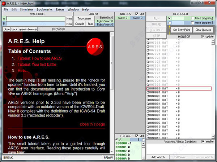Screen dimensions: 217x162
Task: Toggle breakpoint circle for address 007995
Action: coord(148,70)
